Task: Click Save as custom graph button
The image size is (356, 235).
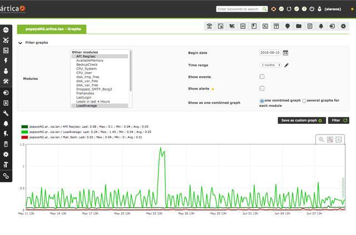Action: coord(301,120)
